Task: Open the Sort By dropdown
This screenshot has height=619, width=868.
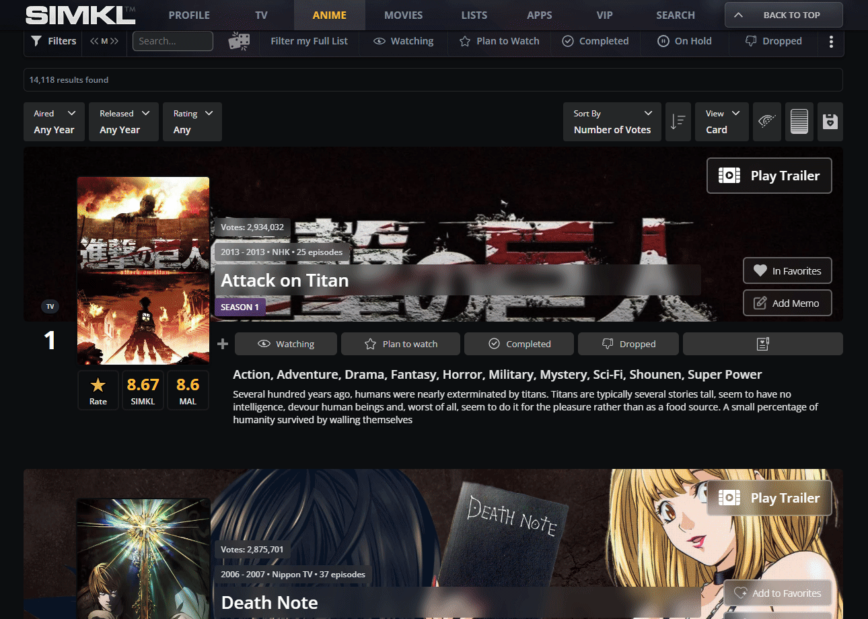Action: (x=612, y=122)
